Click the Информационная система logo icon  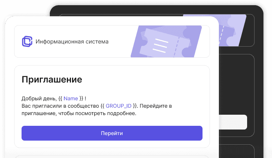click(x=27, y=41)
